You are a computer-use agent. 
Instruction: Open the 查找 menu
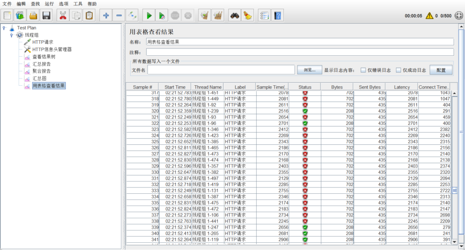point(35,4)
